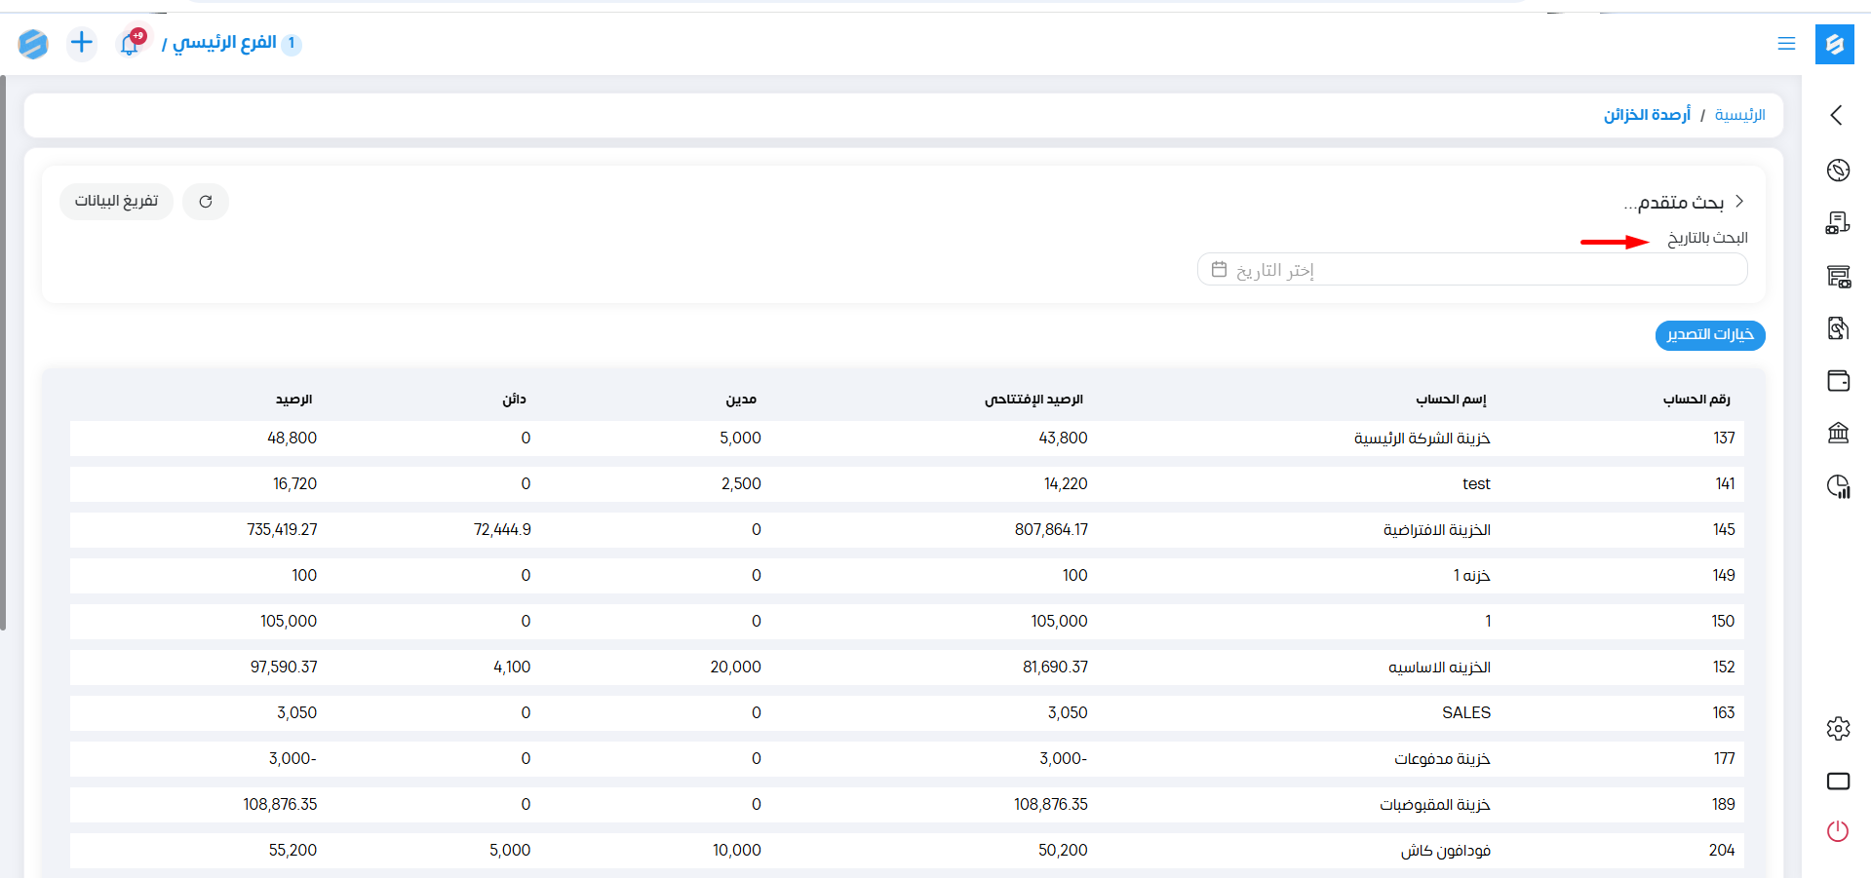Open the bank building icon in sidebar

click(x=1838, y=433)
